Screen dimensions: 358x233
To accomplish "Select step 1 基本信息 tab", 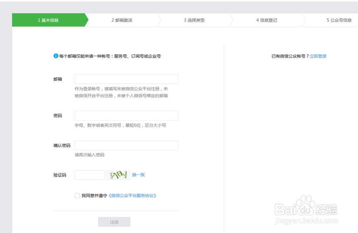I will tap(48, 20).
